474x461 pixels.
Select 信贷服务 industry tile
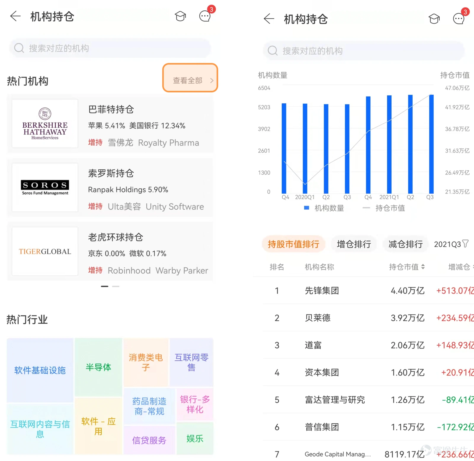(149, 440)
